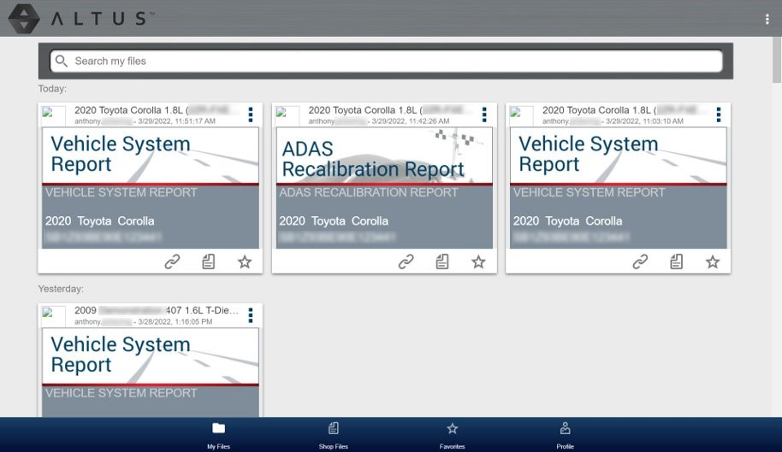Switch to the Shop Files tab
782x452 pixels.
(333, 434)
